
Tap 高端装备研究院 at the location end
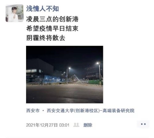(x=118, y=111)
